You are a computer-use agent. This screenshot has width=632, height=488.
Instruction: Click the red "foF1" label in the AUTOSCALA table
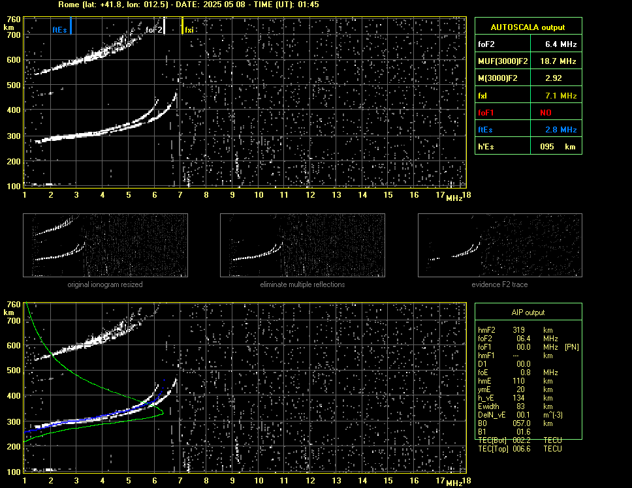486,113
